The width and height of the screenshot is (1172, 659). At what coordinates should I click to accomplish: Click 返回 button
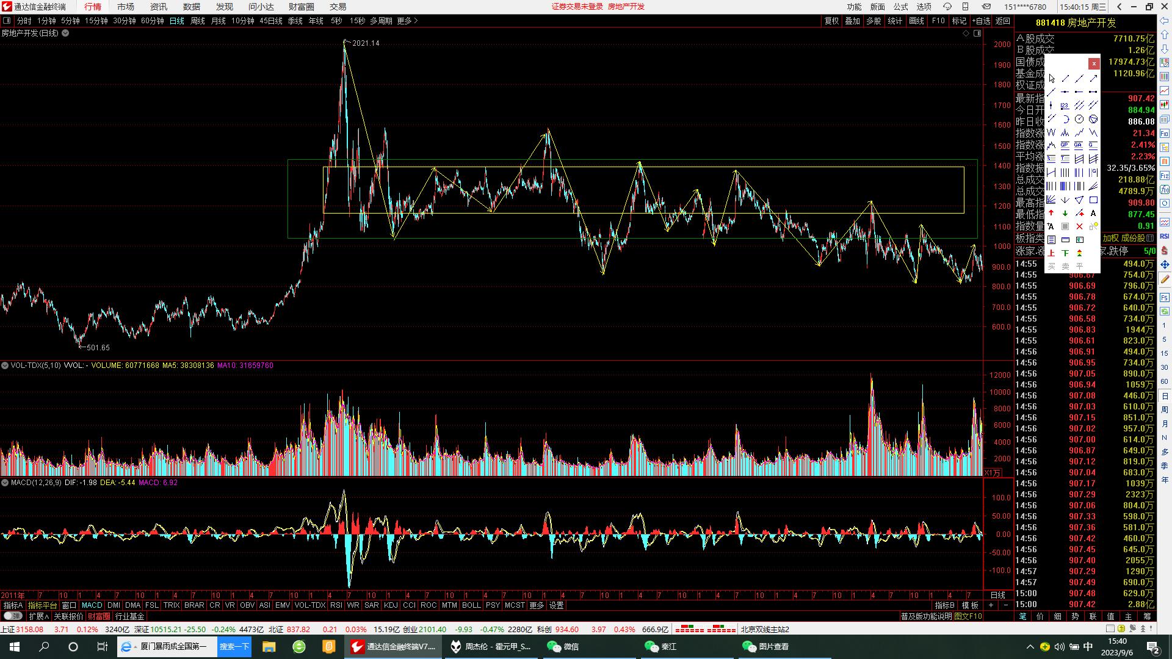tap(1003, 21)
